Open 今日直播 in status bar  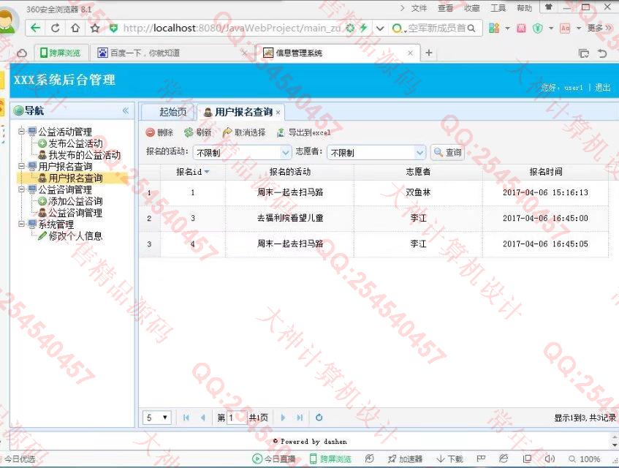[x=274, y=459]
